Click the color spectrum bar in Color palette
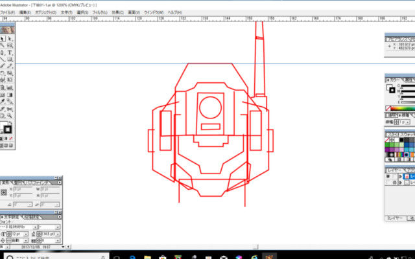 (403, 108)
